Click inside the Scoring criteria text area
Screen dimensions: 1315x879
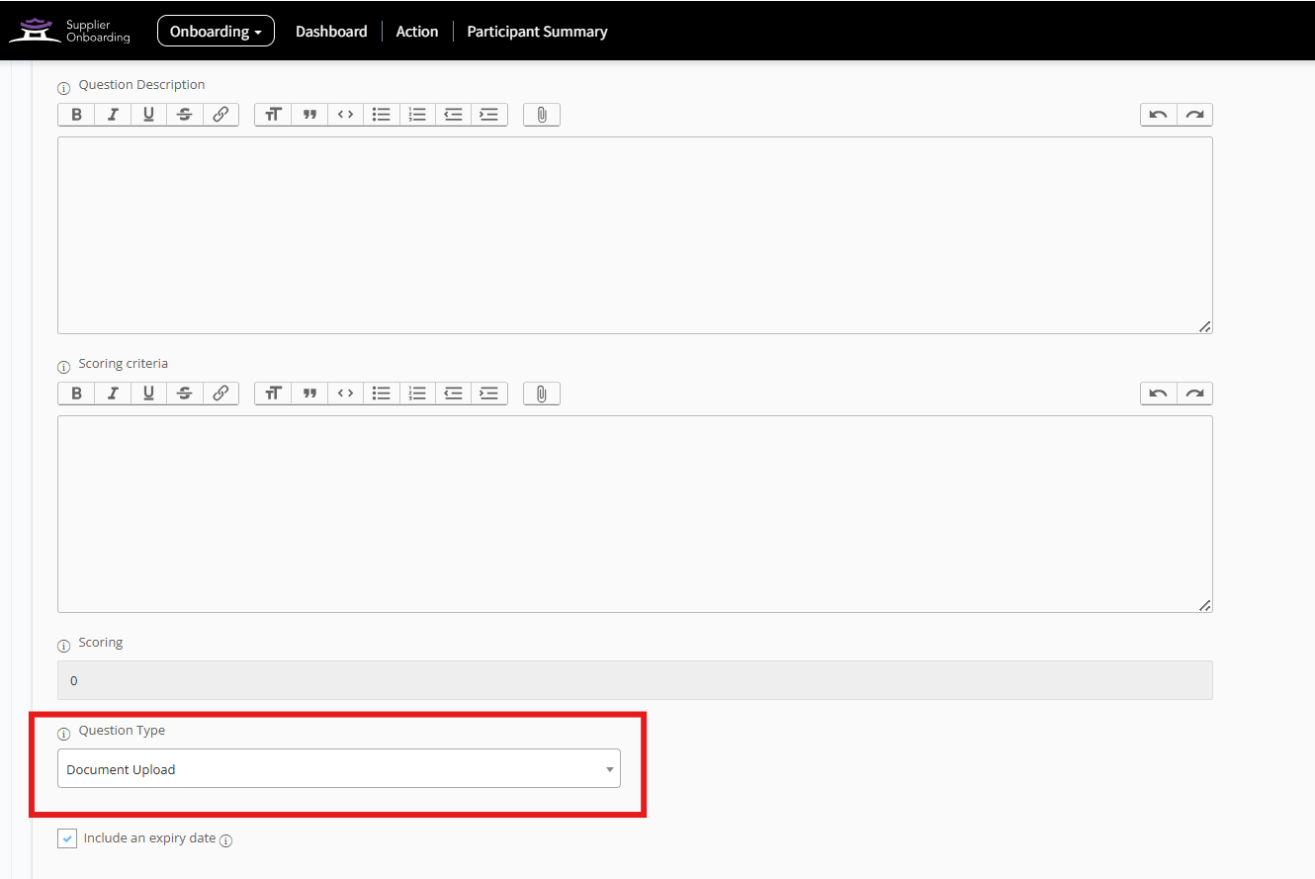pyautogui.click(x=634, y=513)
